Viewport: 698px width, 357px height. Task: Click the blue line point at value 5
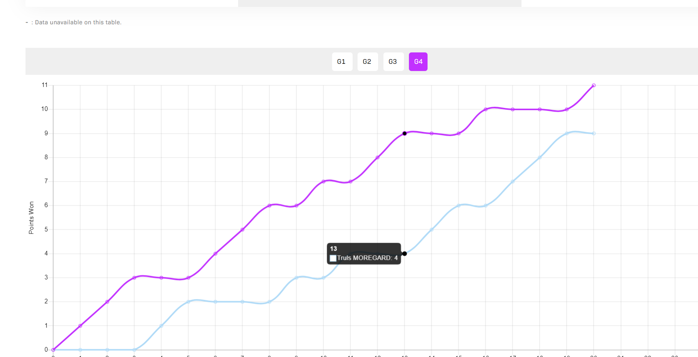[431, 229]
